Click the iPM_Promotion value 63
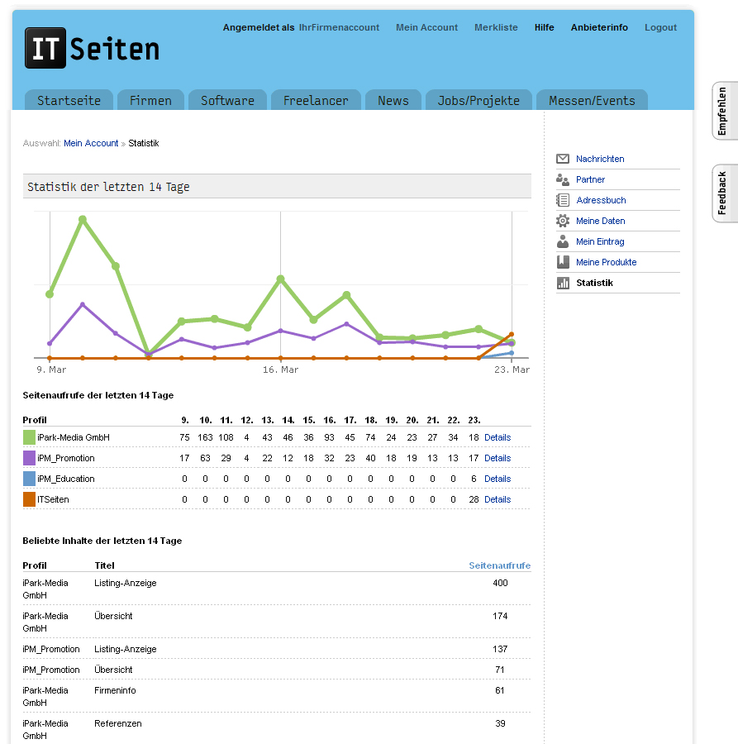Screen dimensions: 738x744 point(205,458)
